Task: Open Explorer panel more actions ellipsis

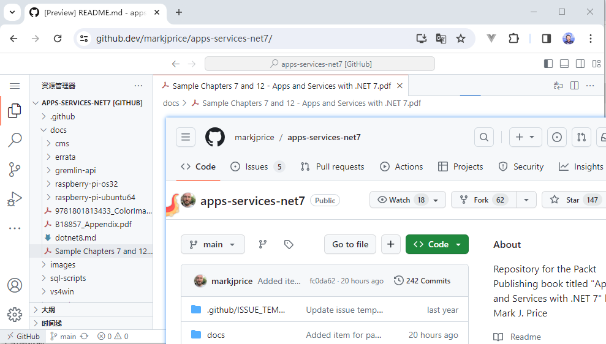Action: tap(138, 86)
